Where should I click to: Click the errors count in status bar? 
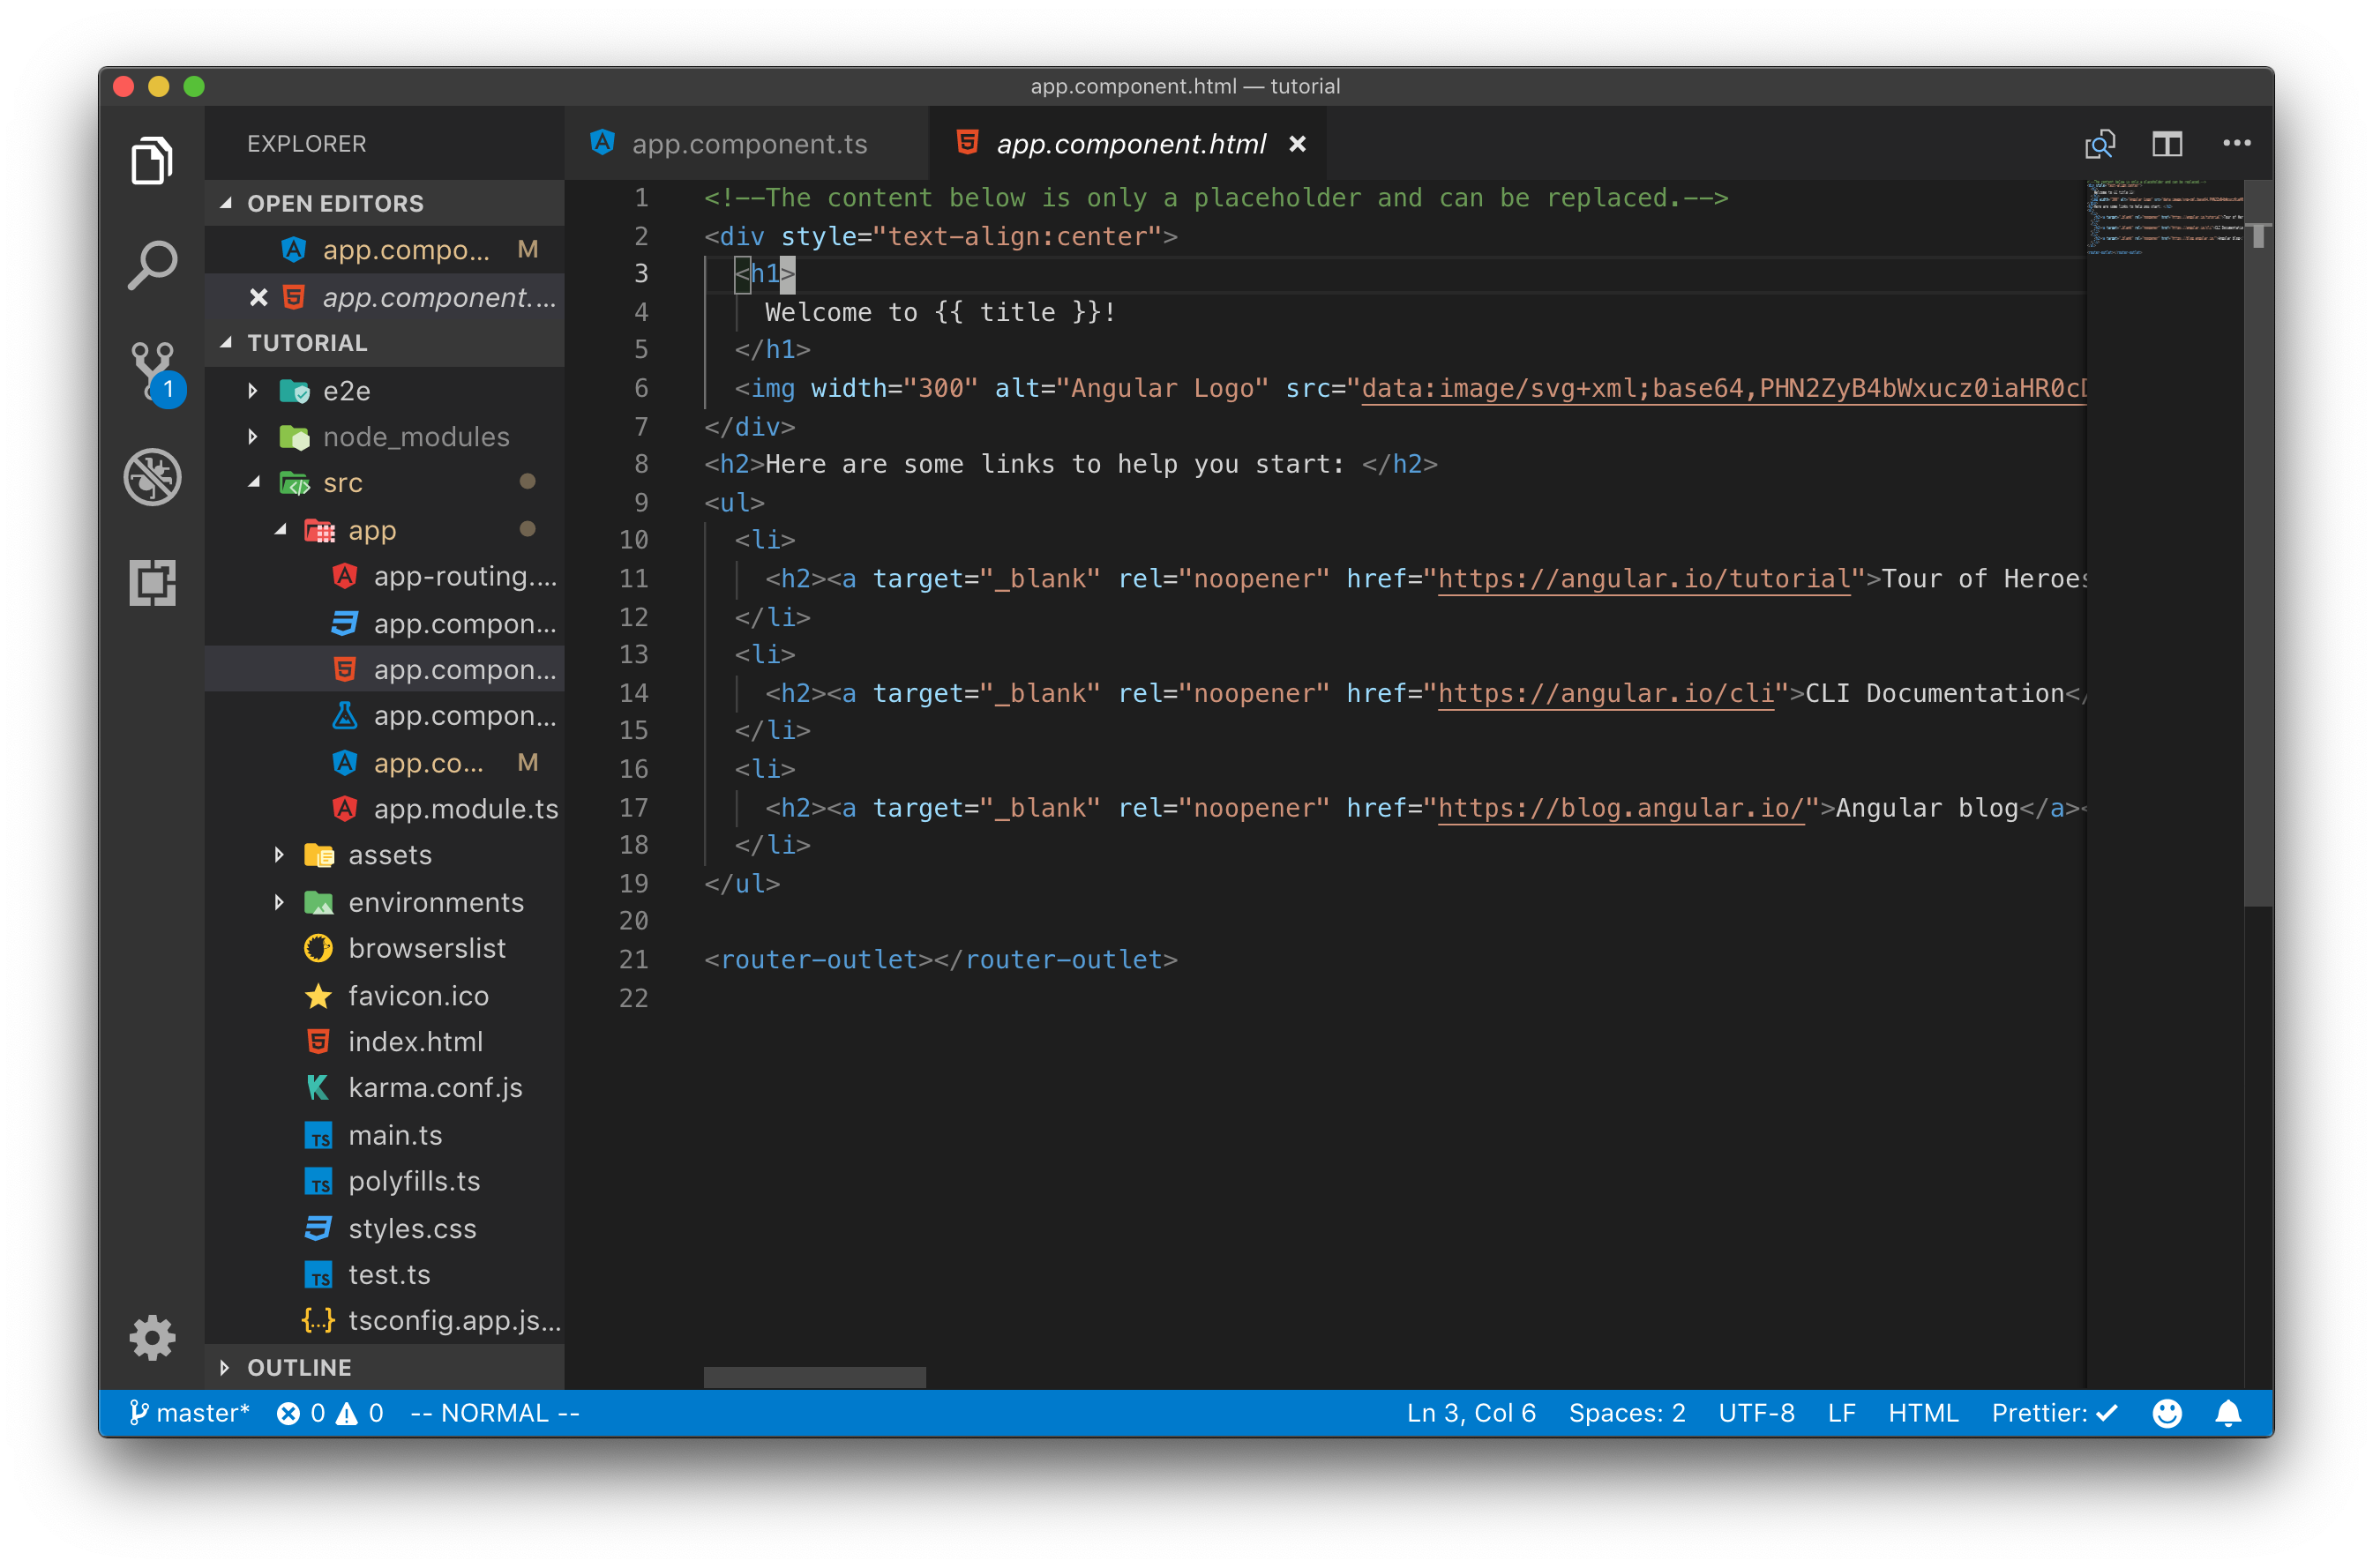[301, 1413]
